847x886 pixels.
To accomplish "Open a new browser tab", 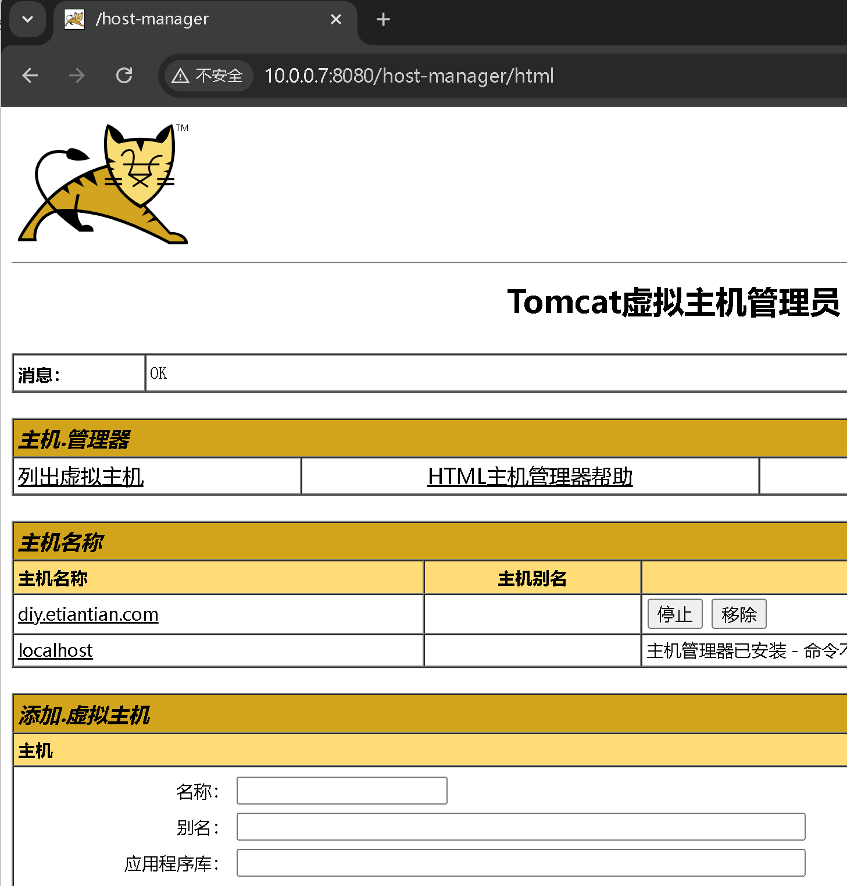I will [x=383, y=19].
